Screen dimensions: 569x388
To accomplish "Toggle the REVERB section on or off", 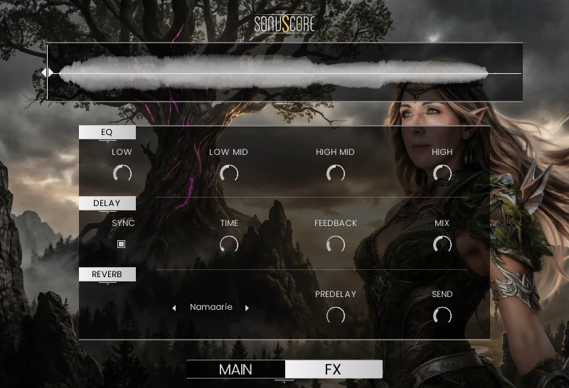I will [x=107, y=274].
